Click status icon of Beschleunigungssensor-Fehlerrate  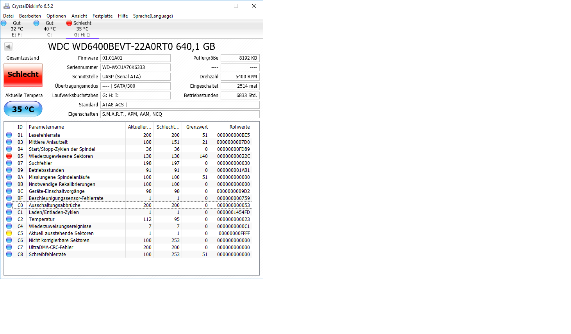point(9,198)
